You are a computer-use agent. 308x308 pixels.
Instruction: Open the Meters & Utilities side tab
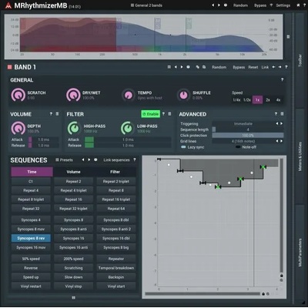[x=300, y=156]
